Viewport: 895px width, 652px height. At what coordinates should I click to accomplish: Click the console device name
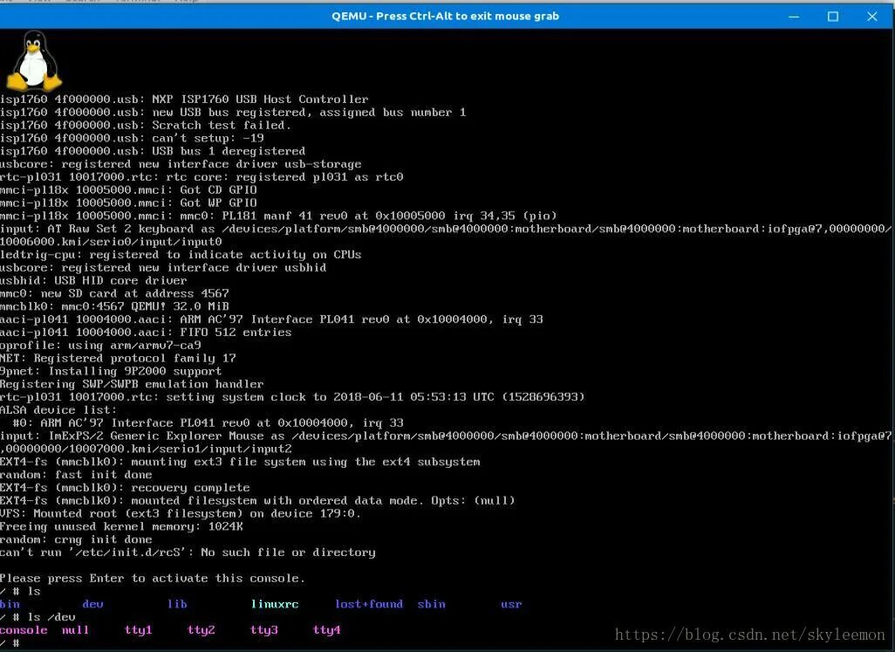pos(23,629)
